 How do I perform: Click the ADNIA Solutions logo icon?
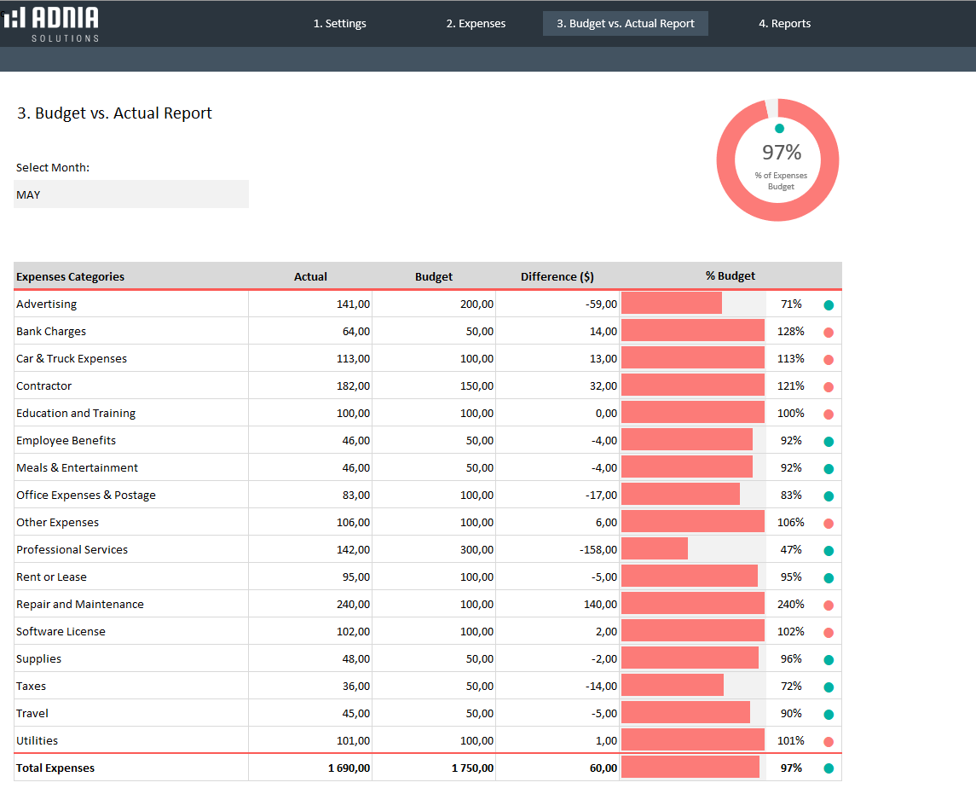(14, 17)
